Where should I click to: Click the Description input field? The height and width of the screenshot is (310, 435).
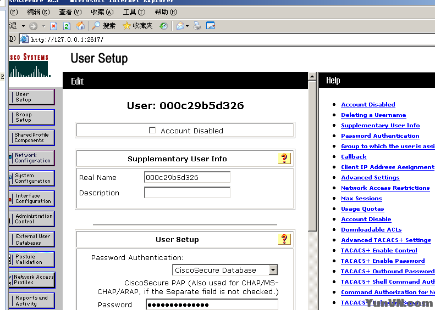pyautogui.click(x=188, y=193)
